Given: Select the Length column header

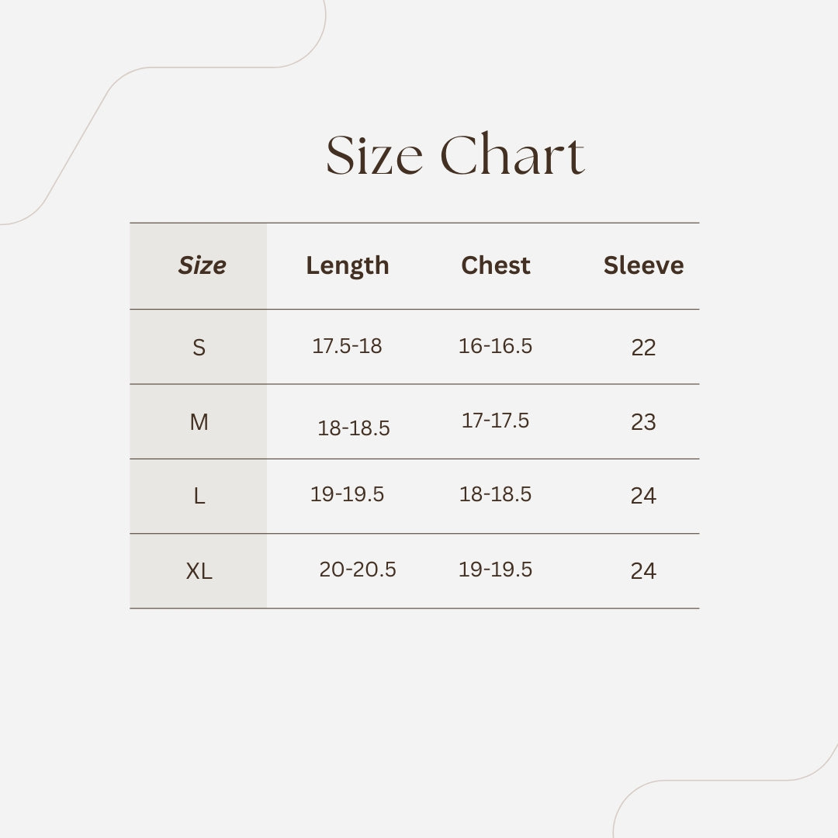Looking at the screenshot, I should (348, 265).
